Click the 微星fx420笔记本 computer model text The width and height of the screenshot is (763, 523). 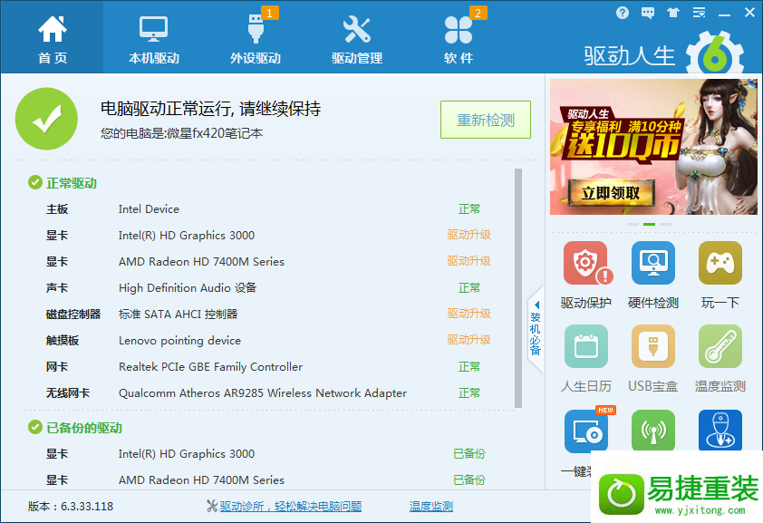(215, 133)
